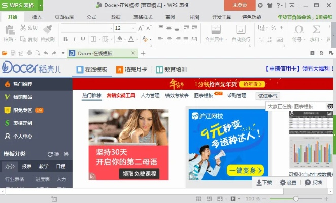Toggle underline text formatting
Viewport: 336px width, 203px height.
(x=83, y=39)
